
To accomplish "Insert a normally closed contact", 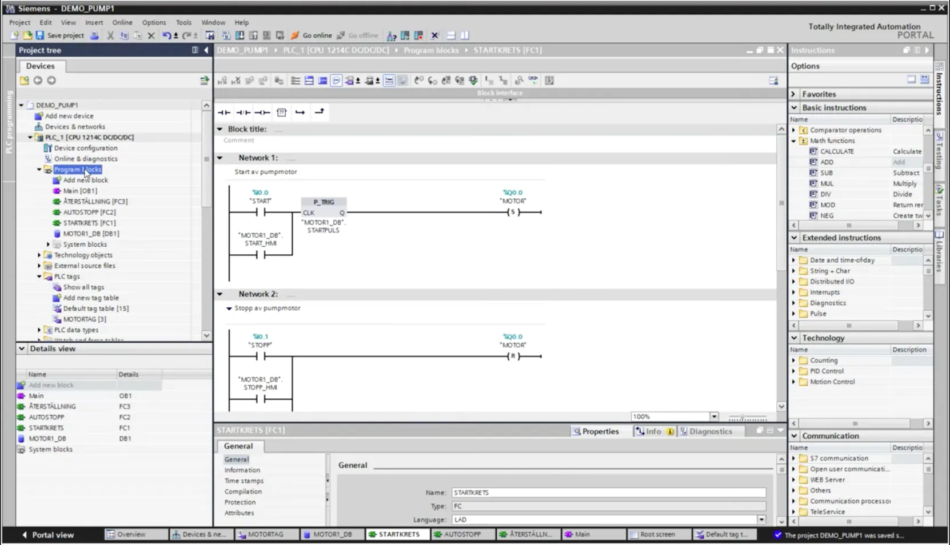I will pyautogui.click(x=243, y=112).
